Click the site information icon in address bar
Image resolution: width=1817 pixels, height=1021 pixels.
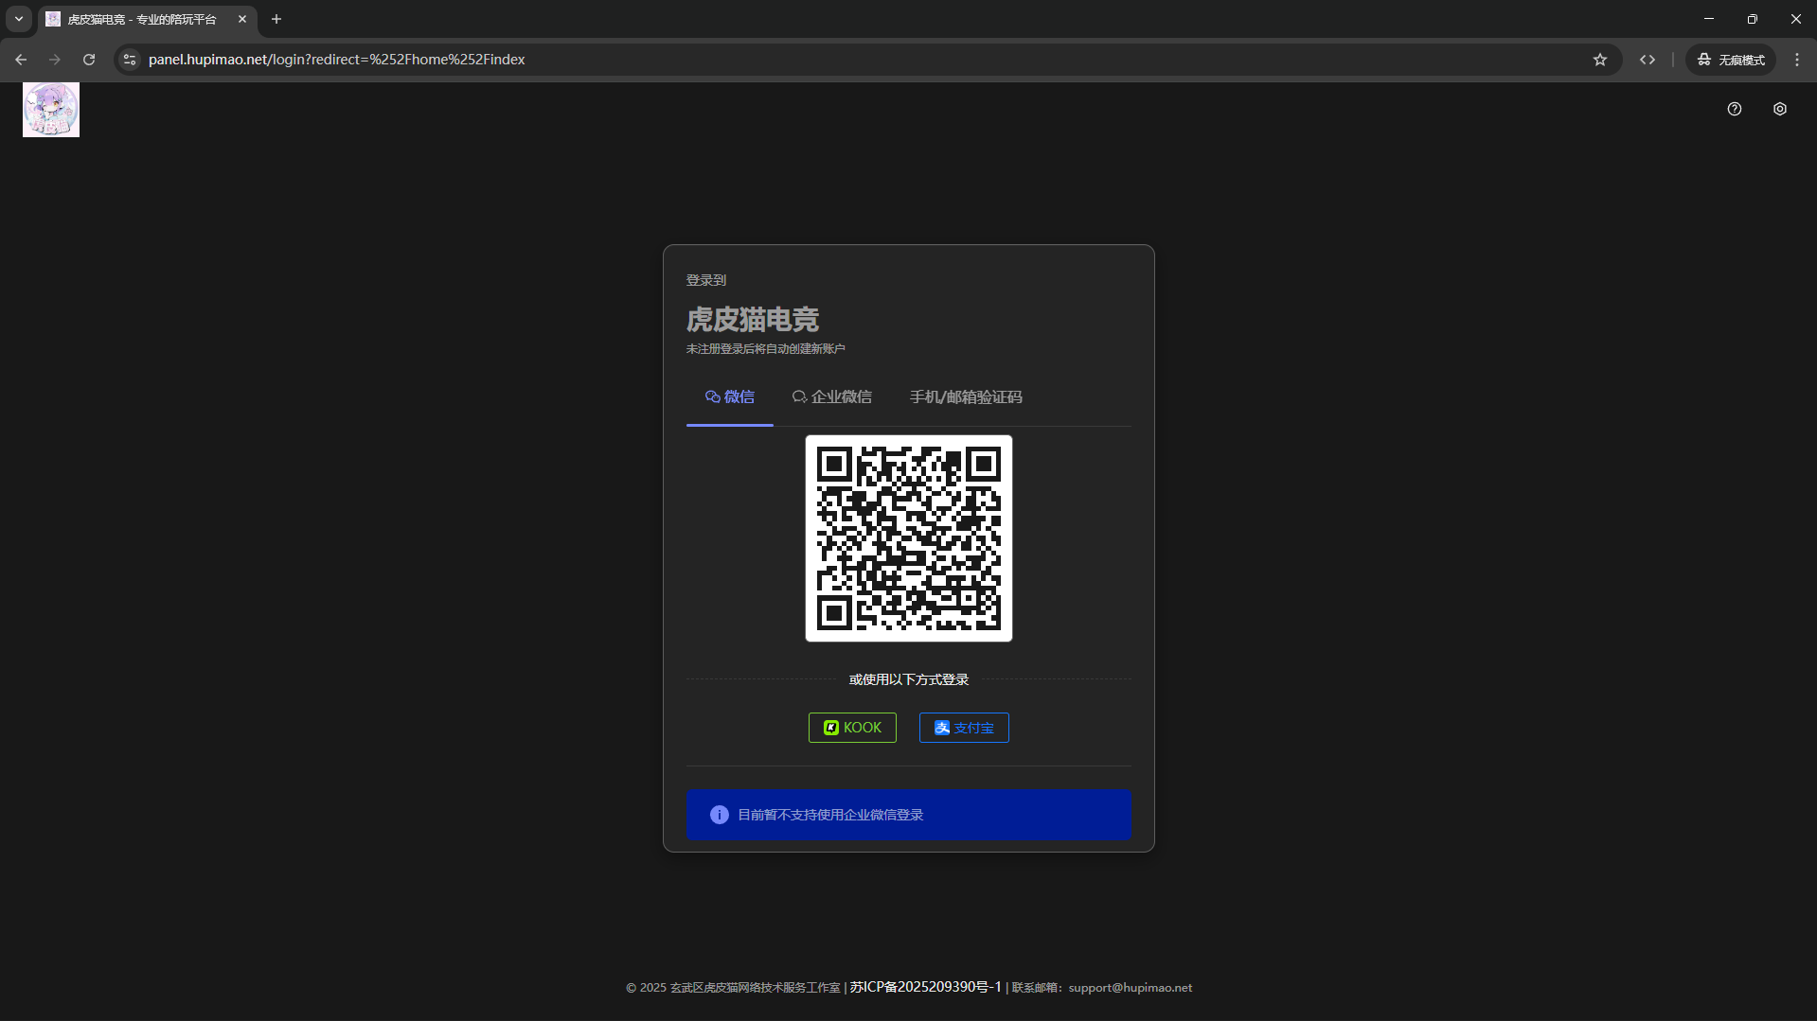(x=130, y=60)
